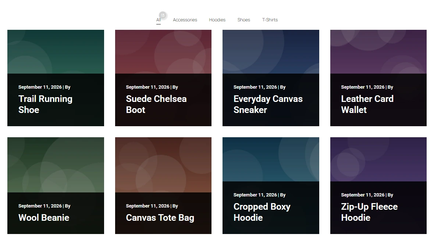Click the Zip-Up Fleece Hoodie purple thumbnail
The image size is (434, 241).
coord(378,159)
